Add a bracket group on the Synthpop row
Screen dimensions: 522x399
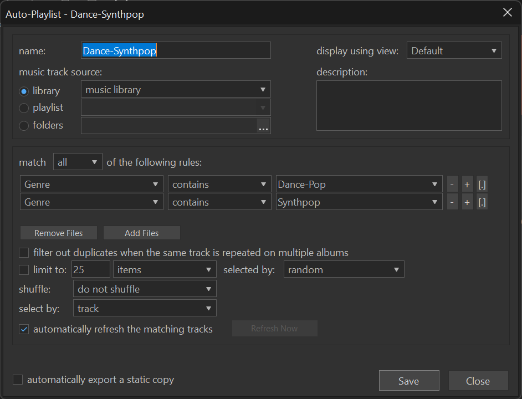(482, 202)
